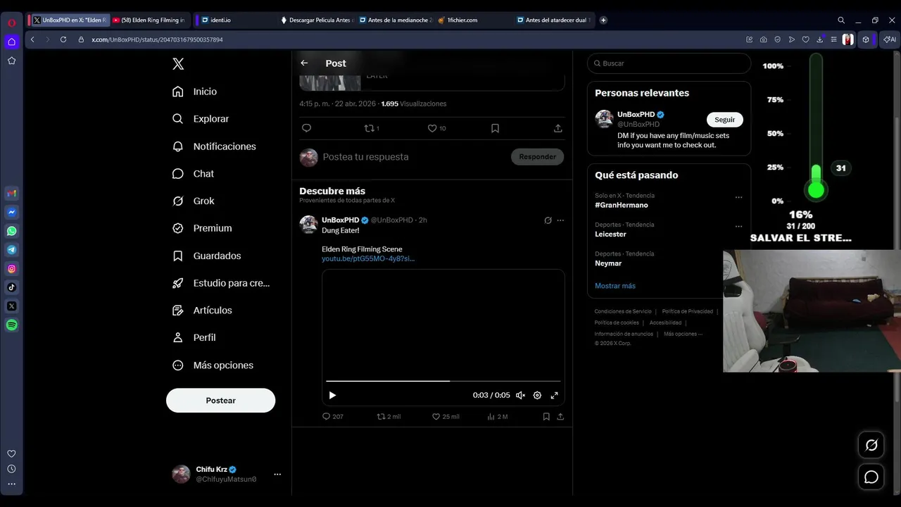901x507 pixels.
Task: Open a new browser tab
Action: pos(603,20)
